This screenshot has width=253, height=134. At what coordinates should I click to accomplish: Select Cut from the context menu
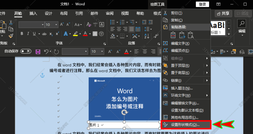[186, 13]
